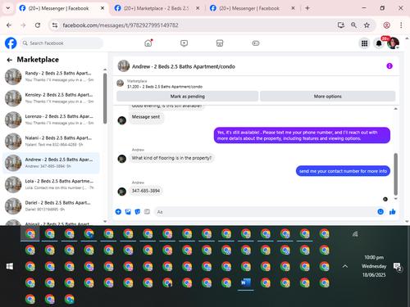Open the emoji picker

(380, 212)
